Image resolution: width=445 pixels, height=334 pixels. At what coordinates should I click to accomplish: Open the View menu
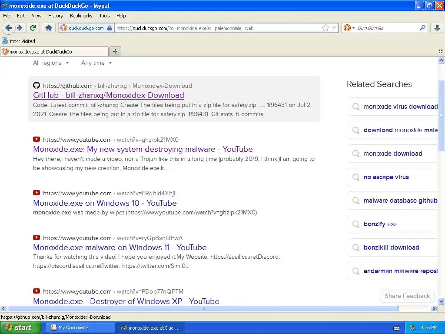[x=37, y=16]
